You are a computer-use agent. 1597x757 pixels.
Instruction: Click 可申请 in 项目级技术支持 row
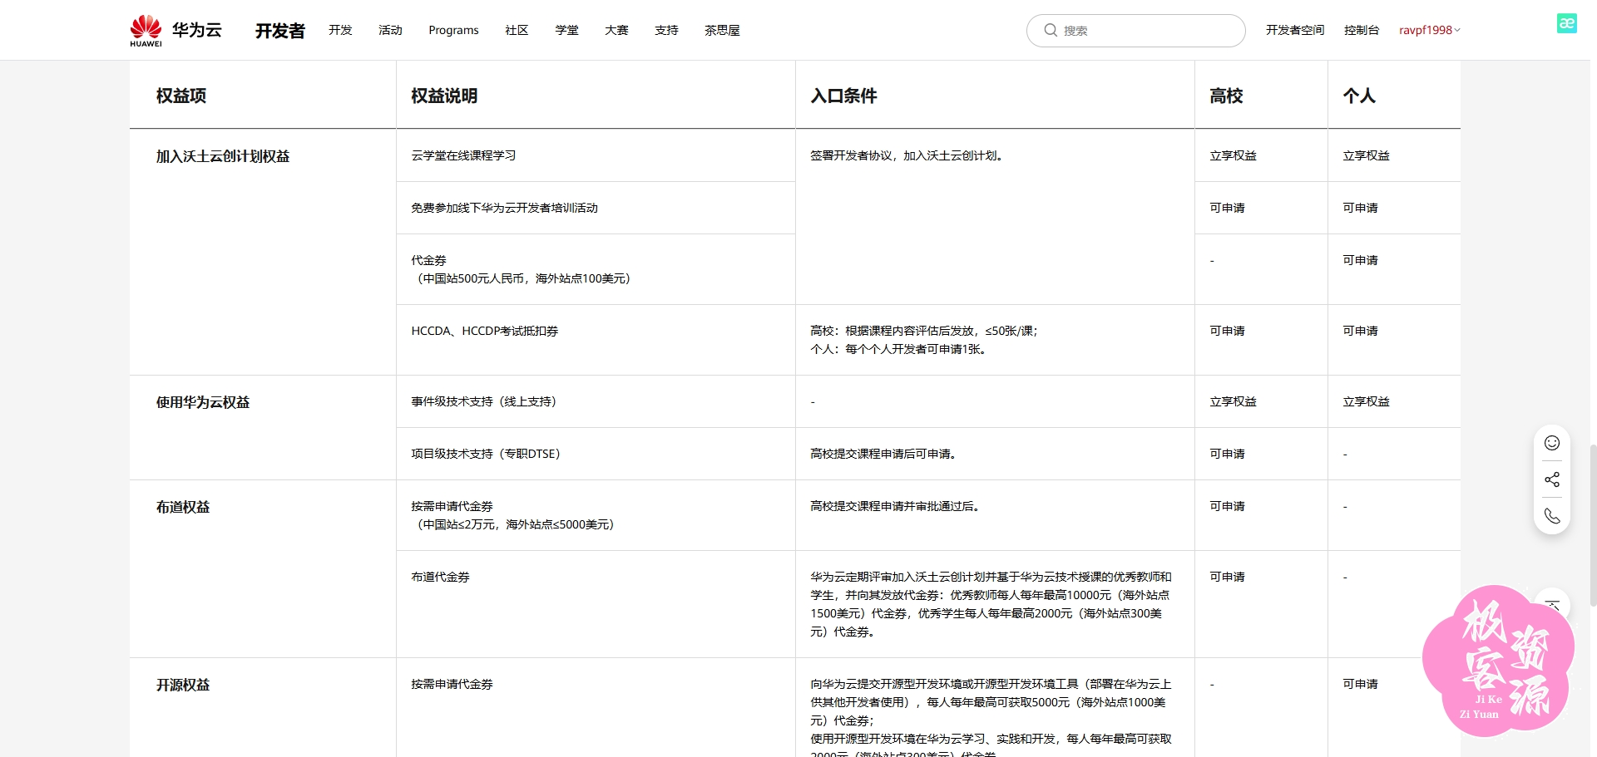coord(1227,454)
